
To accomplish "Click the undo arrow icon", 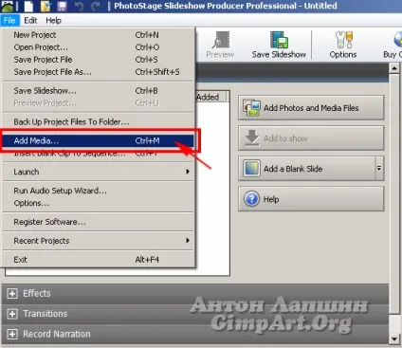I will click(x=80, y=6).
